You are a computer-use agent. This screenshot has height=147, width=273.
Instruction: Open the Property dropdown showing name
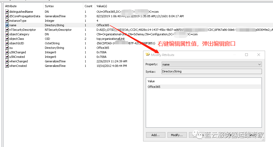tap(212, 64)
